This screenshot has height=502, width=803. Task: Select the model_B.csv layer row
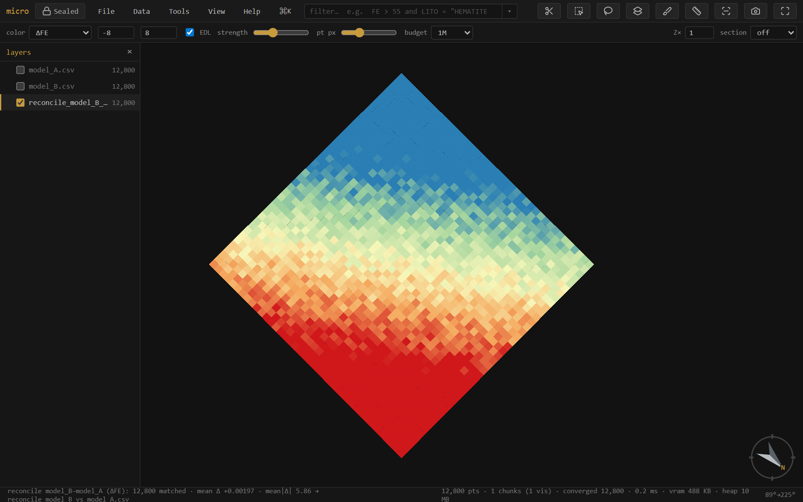coord(70,86)
